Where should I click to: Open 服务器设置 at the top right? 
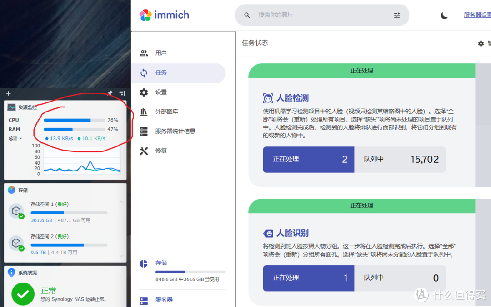click(x=477, y=14)
